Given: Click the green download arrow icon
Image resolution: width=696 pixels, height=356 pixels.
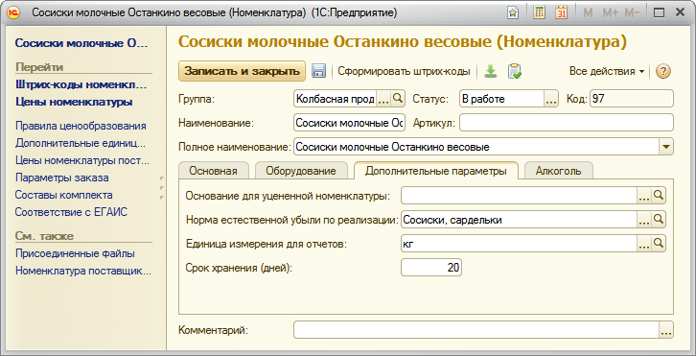Looking at the screenshot, I should [x=490, y=71].
